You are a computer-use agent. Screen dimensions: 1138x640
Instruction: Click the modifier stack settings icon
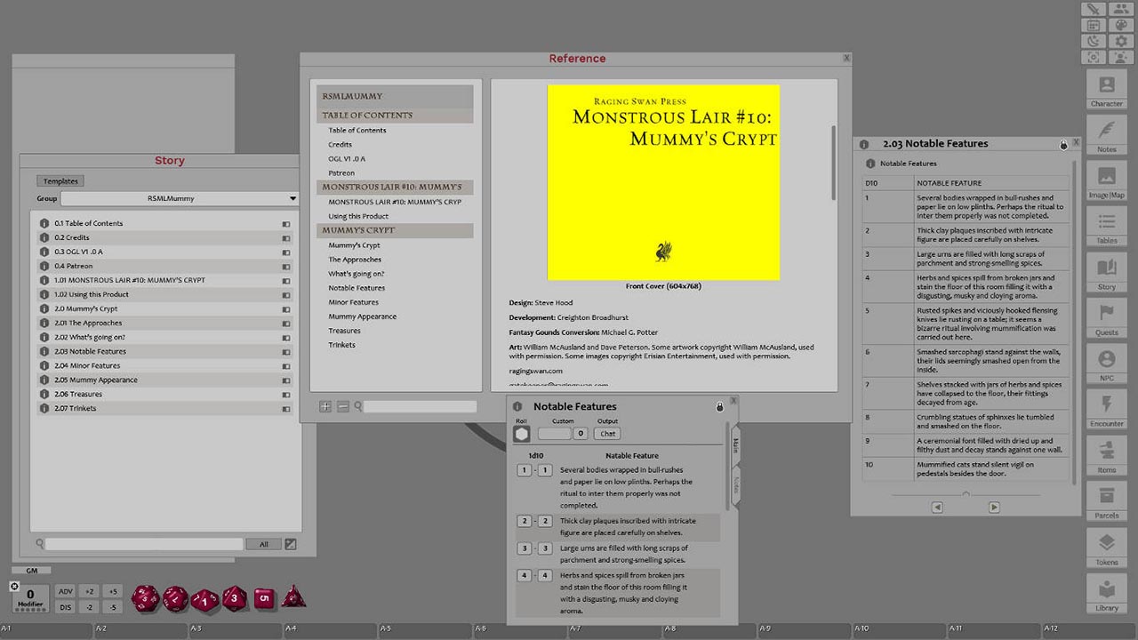tap(14, 587)
